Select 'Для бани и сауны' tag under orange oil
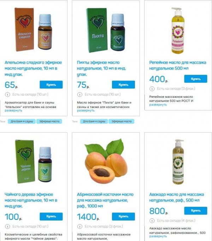The width and height of the screenshot is (212, 241). [x=22, y=121]
